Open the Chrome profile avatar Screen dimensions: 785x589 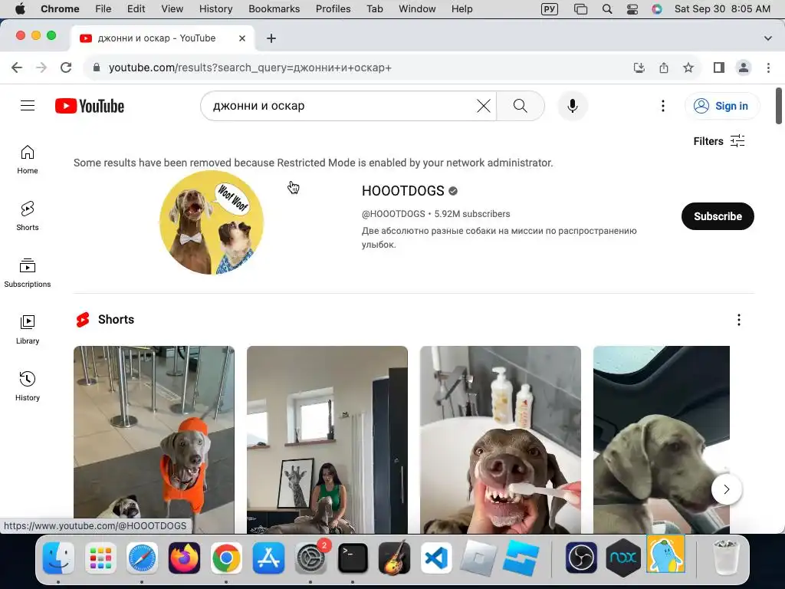click(x=744, y=67)
